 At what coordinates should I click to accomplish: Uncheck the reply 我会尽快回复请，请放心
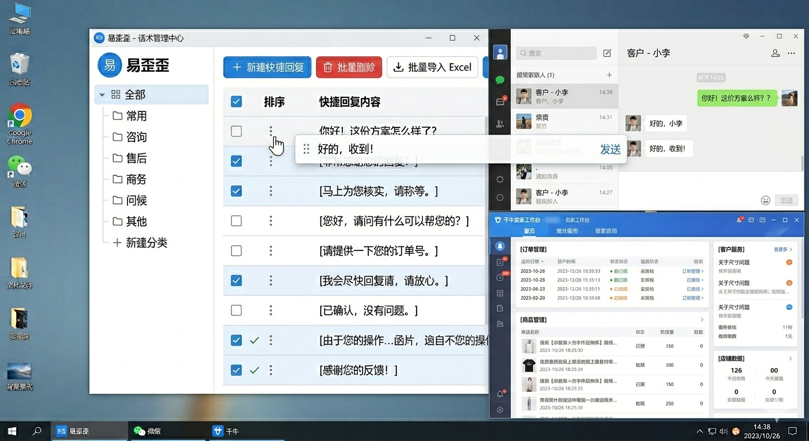236,280
